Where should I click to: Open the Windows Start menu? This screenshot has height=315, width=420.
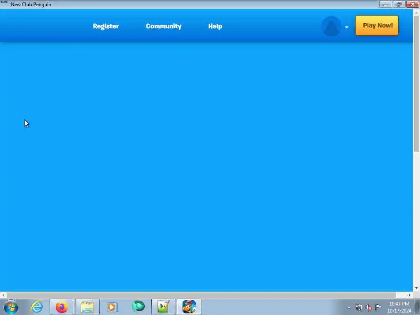(11, 307)
